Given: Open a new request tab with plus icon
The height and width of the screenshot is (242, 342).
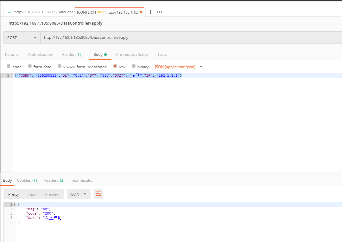Looking at the screenshot, I should click(150, 12).
